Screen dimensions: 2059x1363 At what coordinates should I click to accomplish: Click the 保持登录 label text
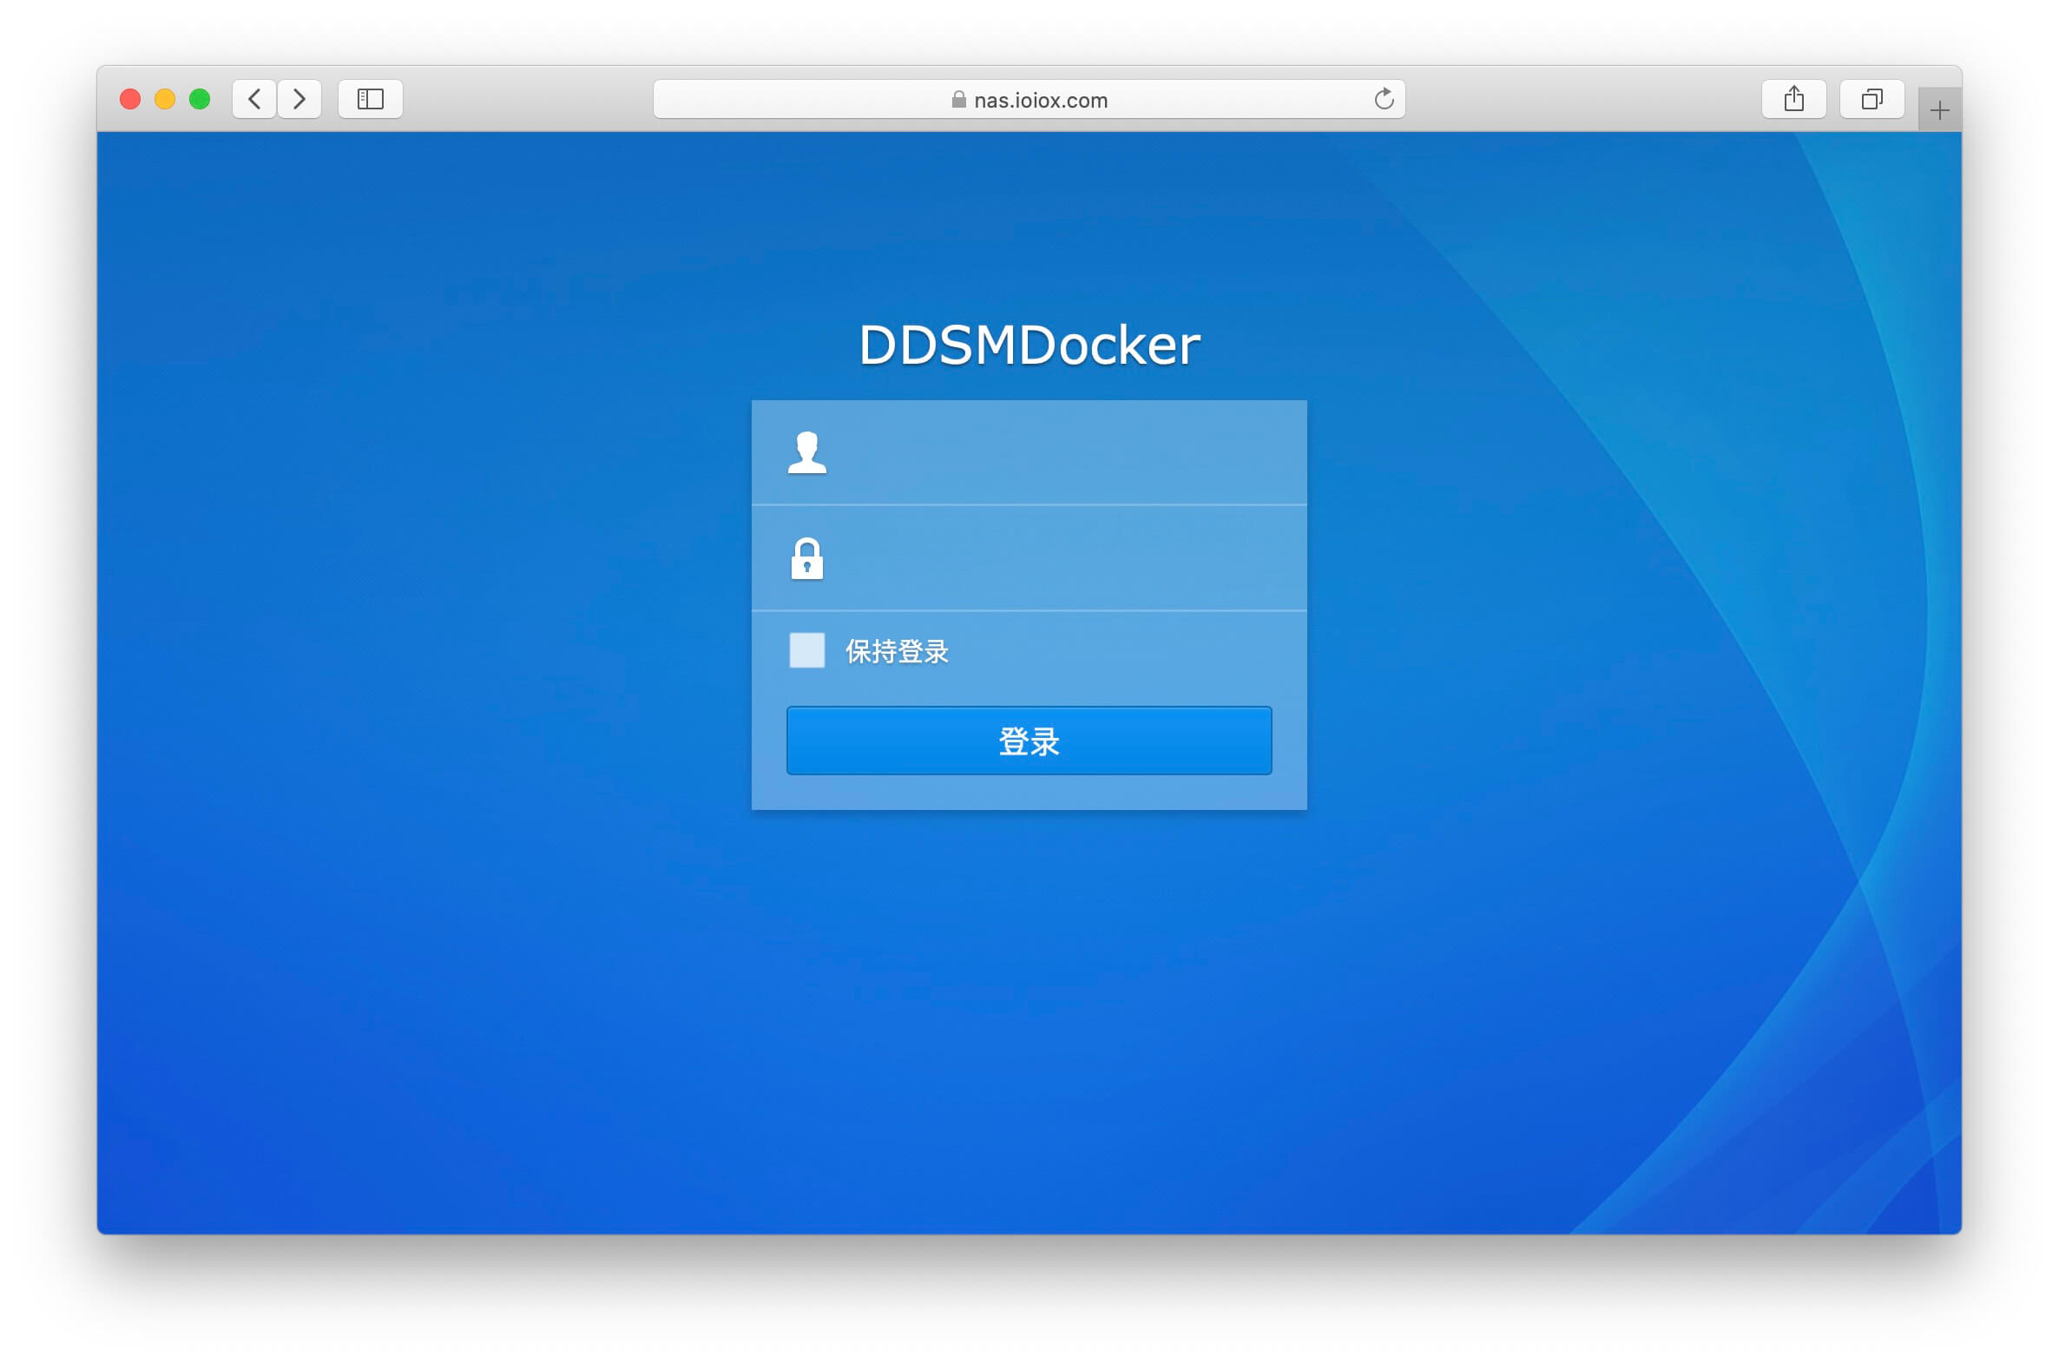(896, 651)
